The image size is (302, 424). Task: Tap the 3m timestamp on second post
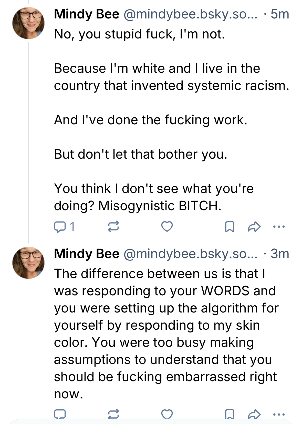coord(280,254)
